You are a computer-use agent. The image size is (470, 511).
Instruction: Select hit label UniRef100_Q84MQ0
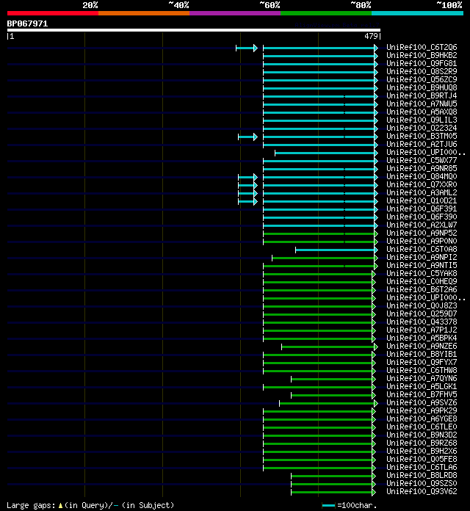pos(422,176)
